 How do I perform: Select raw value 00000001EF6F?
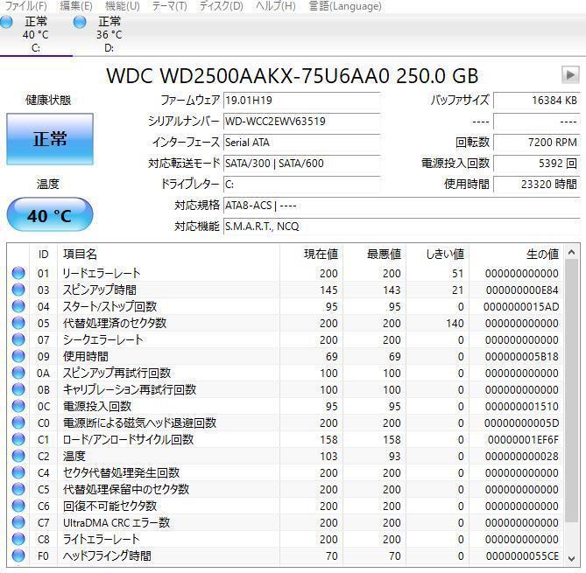(x=523, y=440)
